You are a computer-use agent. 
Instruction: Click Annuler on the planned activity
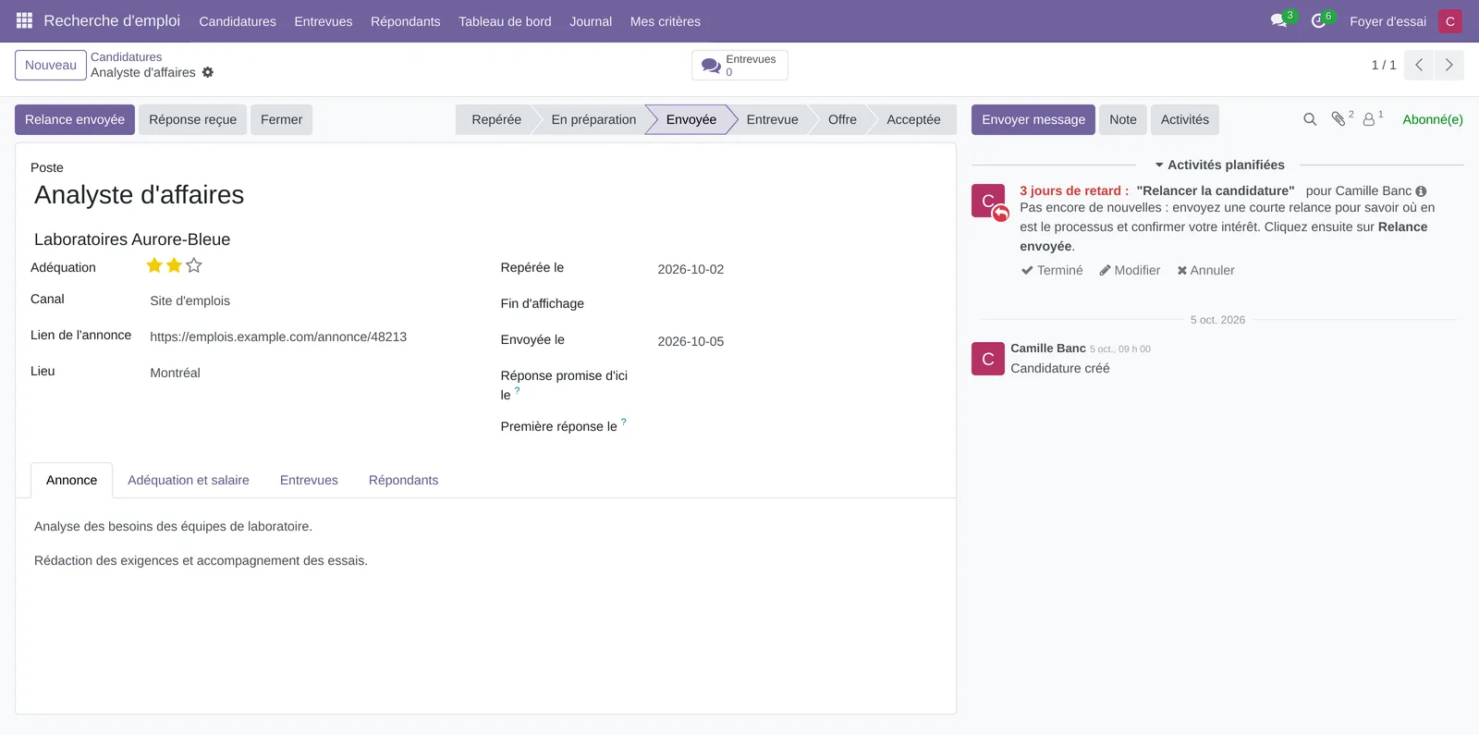click(x=1205, y=270)
